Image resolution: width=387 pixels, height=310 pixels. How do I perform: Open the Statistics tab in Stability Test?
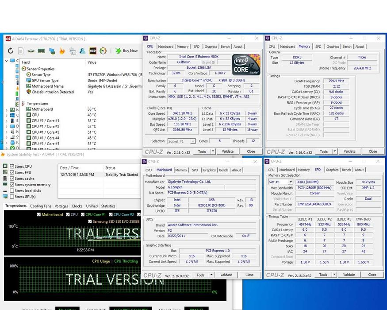pos(108,206)
